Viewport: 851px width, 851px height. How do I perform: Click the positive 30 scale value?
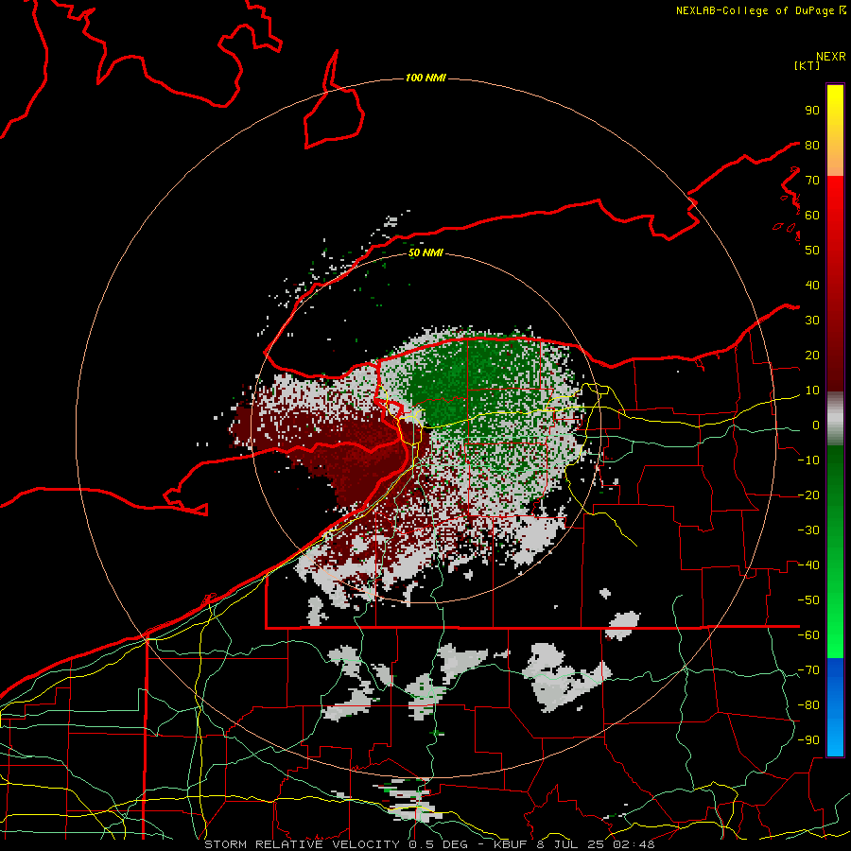tap(812, 321)
